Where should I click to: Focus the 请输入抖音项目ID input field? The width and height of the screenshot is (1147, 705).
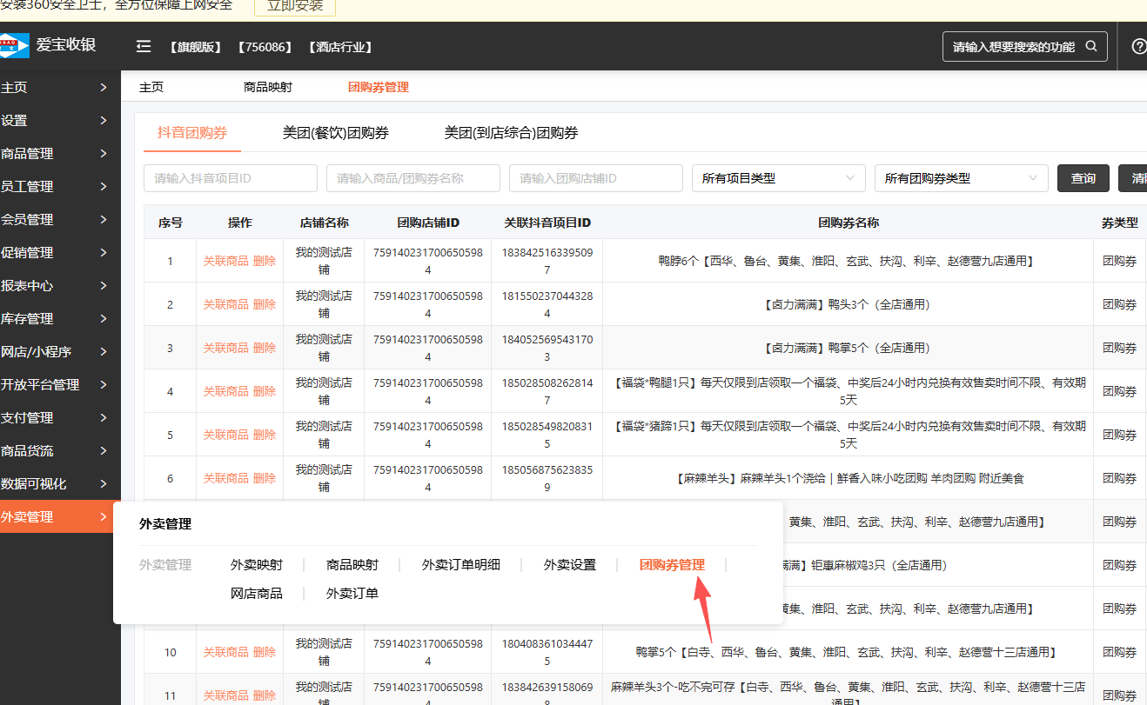tap(230, 178)
